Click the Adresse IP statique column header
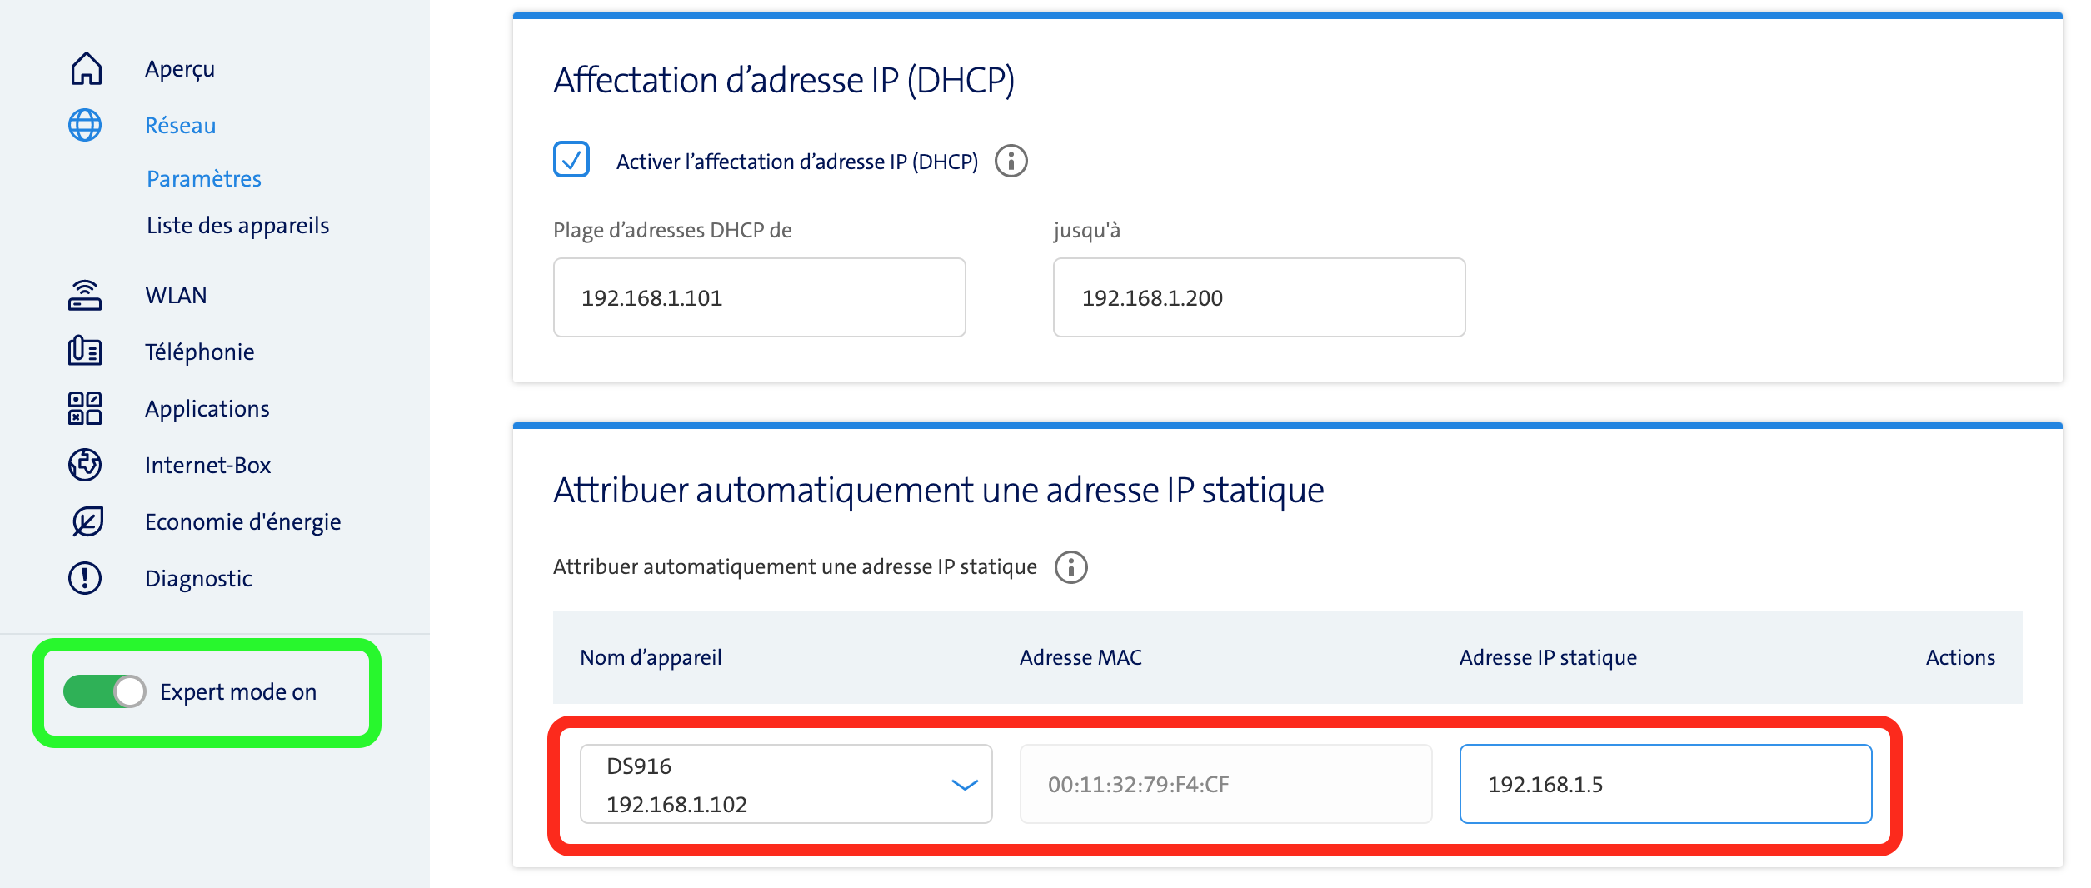Screen dimensions: 2091x888 coord(1548,657)
